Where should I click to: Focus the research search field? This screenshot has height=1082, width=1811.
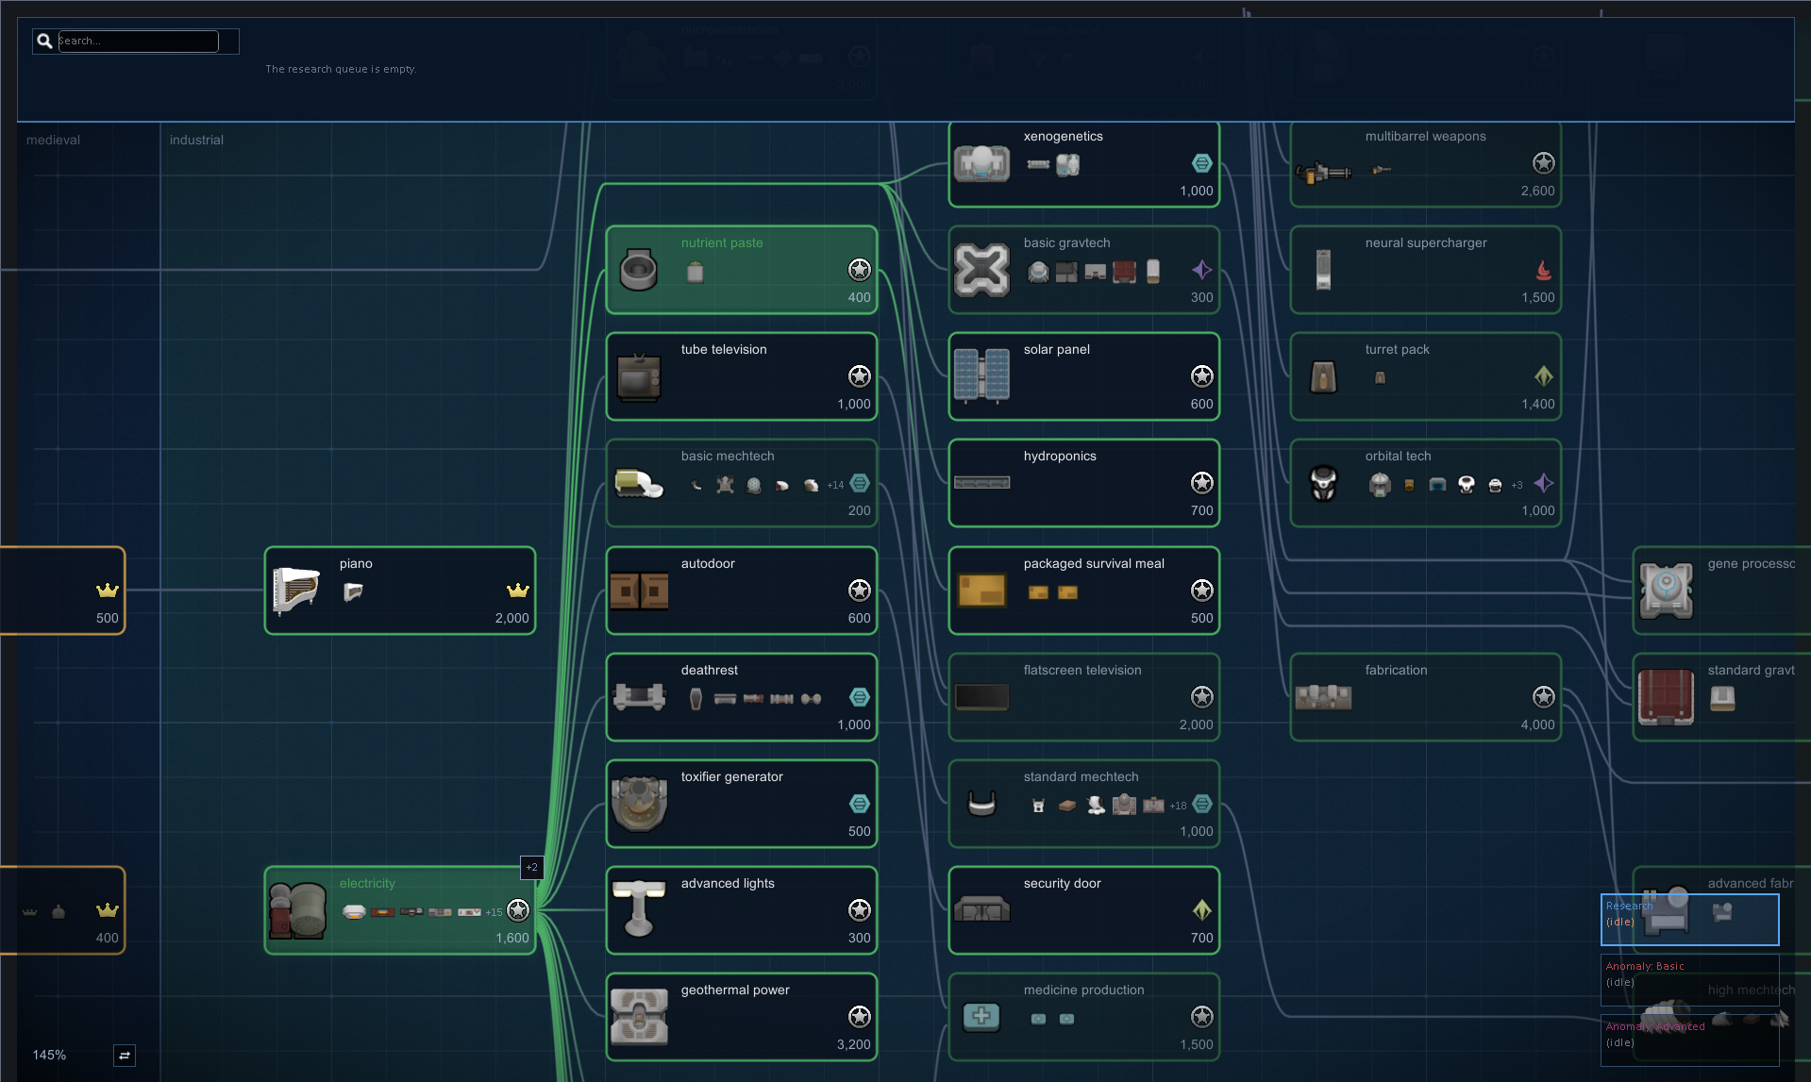point(138,41)
